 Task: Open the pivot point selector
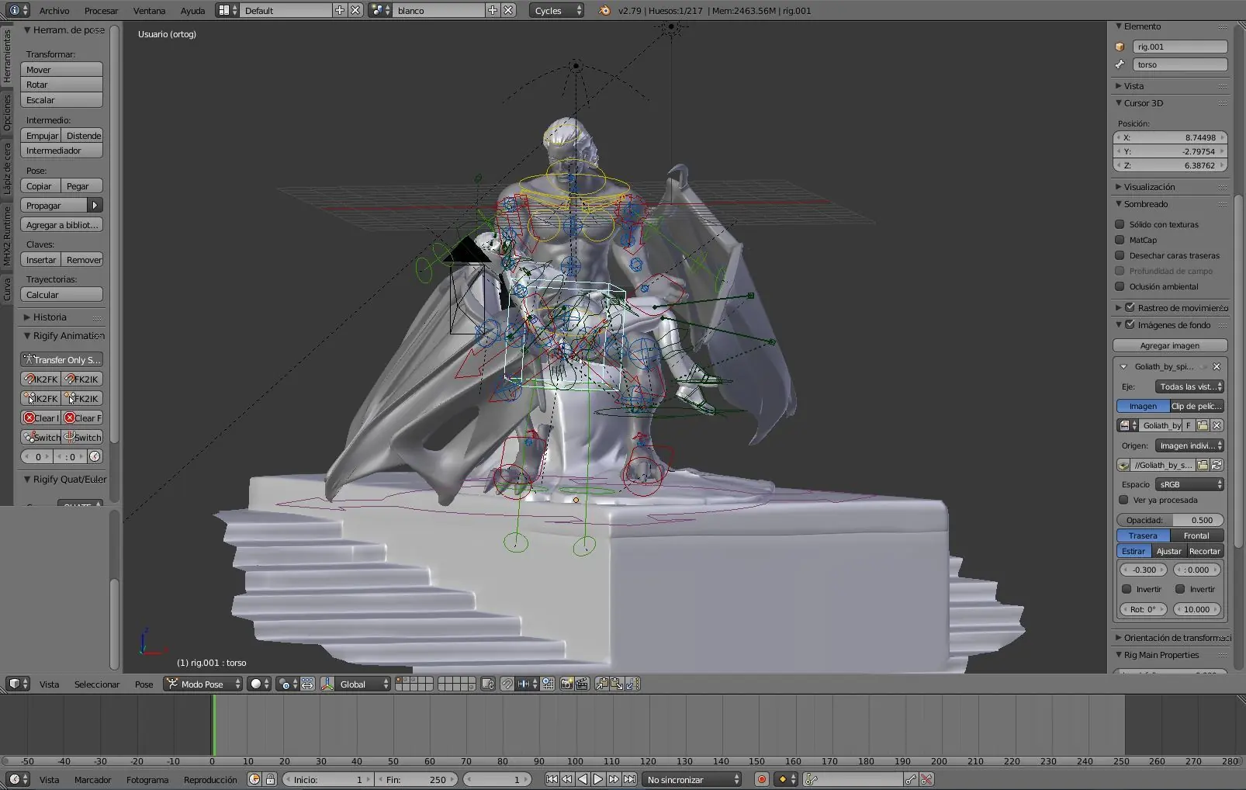coord(288,684)
